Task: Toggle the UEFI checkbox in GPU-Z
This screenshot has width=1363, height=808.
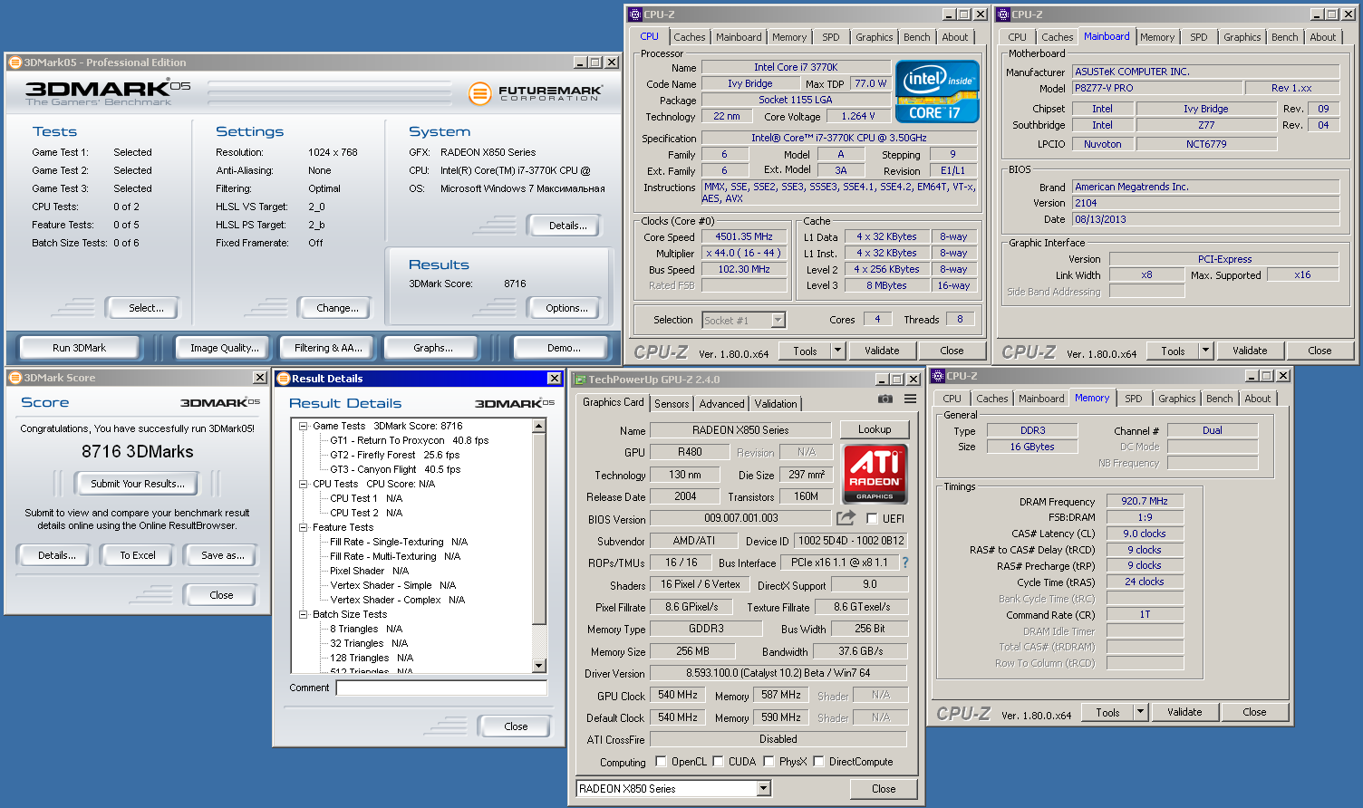Action: coord(872,519)
